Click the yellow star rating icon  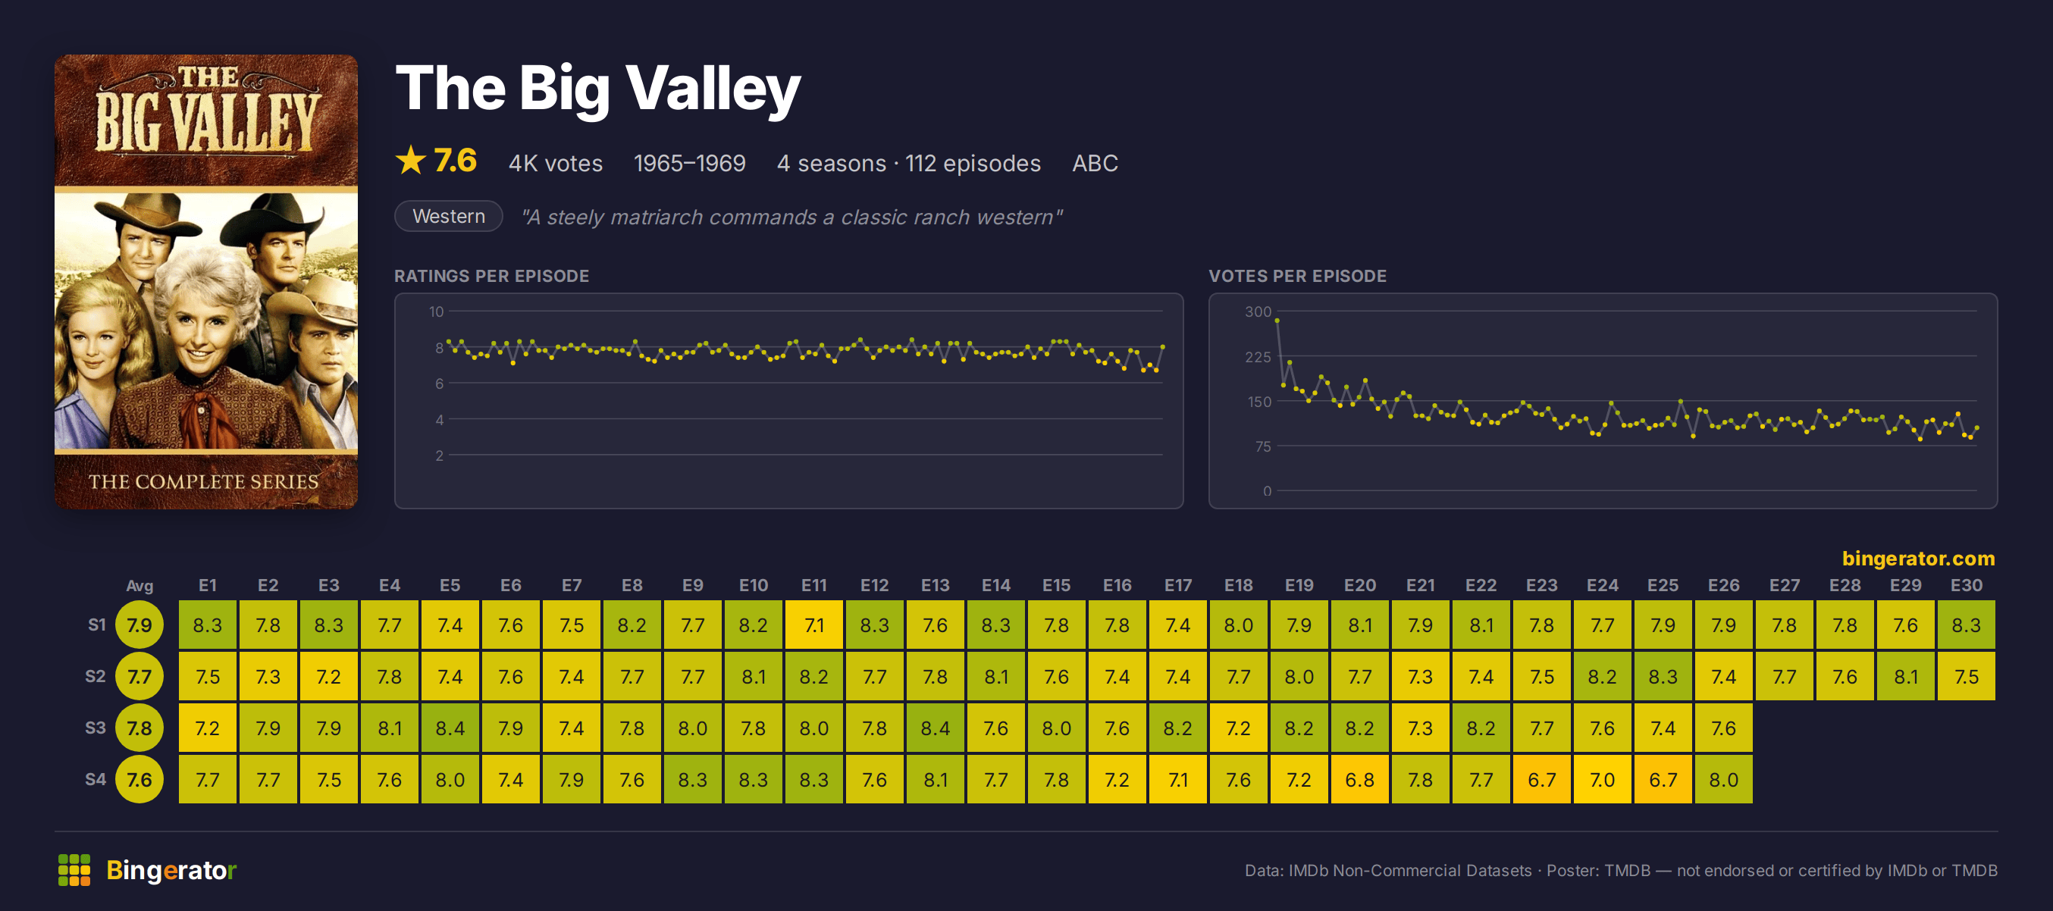click(411, 160)
